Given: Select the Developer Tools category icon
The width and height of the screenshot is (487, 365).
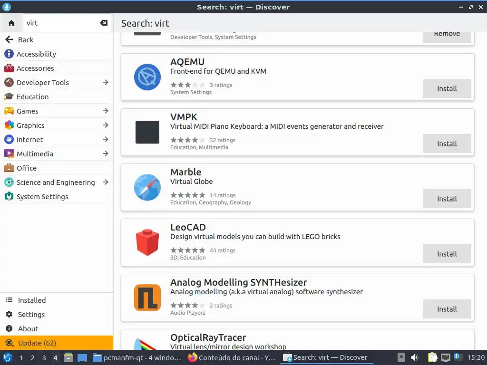Looking at the screenshot, I should pyautogui.click(x=9, y=83).
